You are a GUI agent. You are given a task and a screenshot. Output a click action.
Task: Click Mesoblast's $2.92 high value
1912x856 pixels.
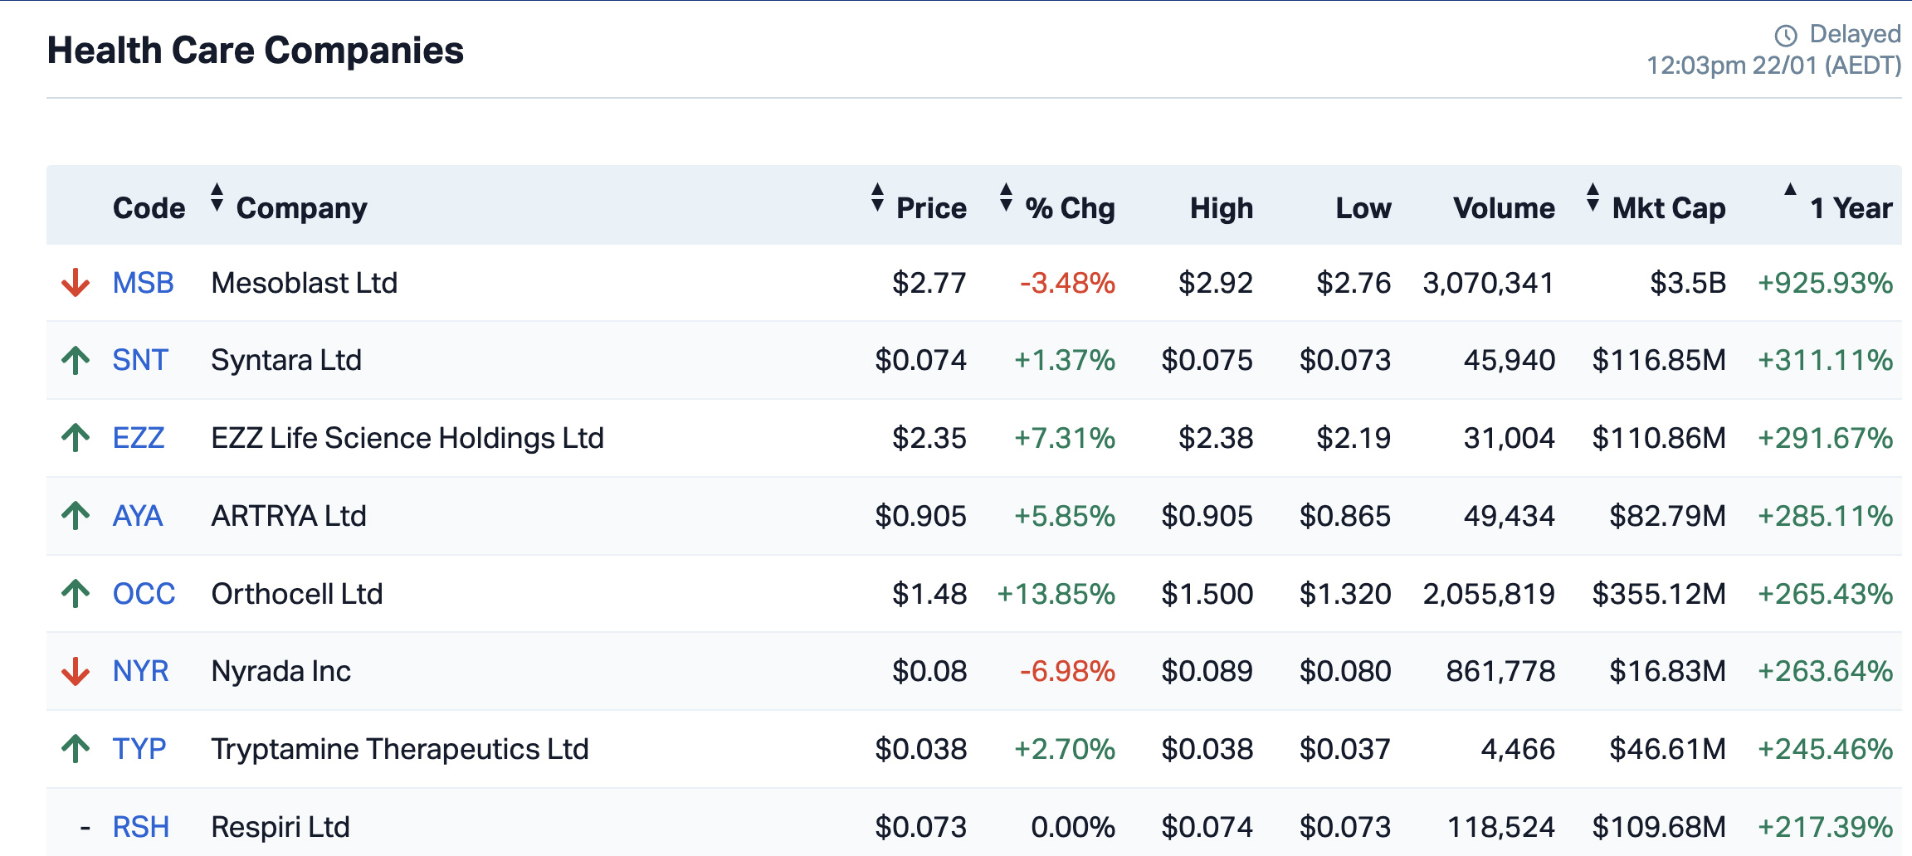point(1216,283)
